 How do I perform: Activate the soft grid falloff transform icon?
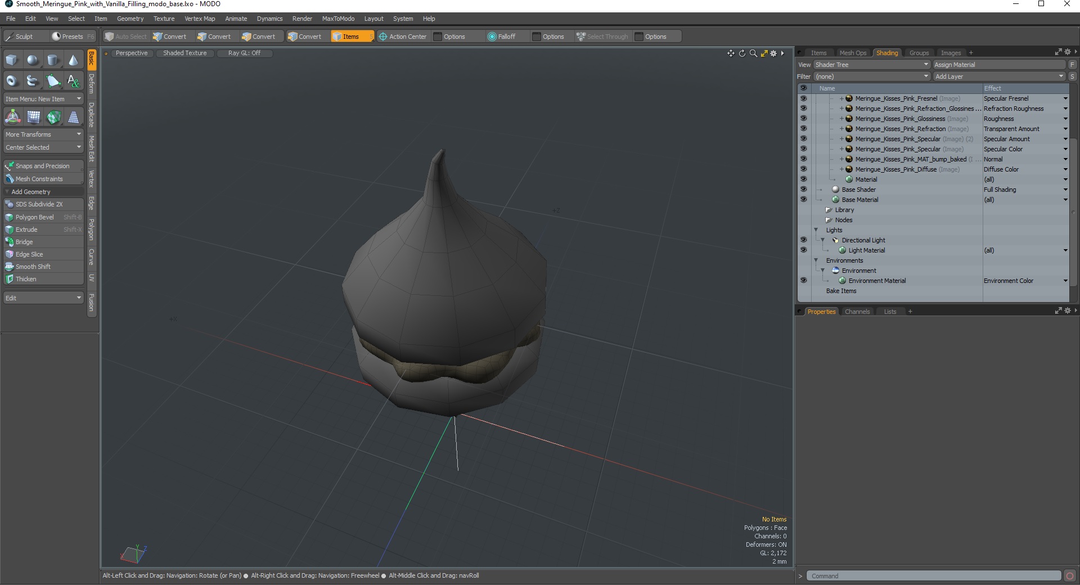coord(34,117)
